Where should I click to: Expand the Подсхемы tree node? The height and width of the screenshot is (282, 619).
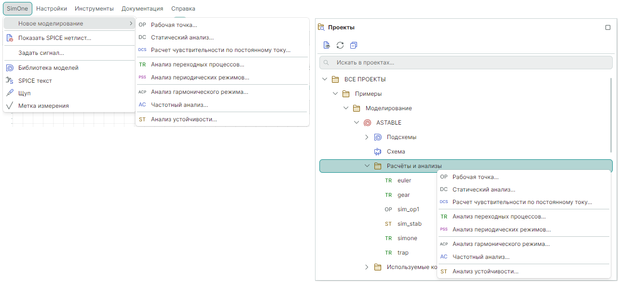tap(367, 137)
